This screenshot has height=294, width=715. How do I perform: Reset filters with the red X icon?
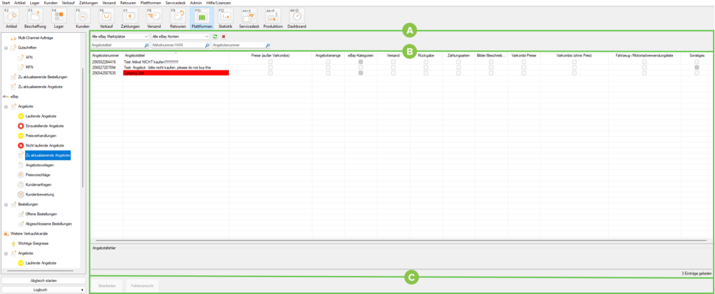pos(223,36)
